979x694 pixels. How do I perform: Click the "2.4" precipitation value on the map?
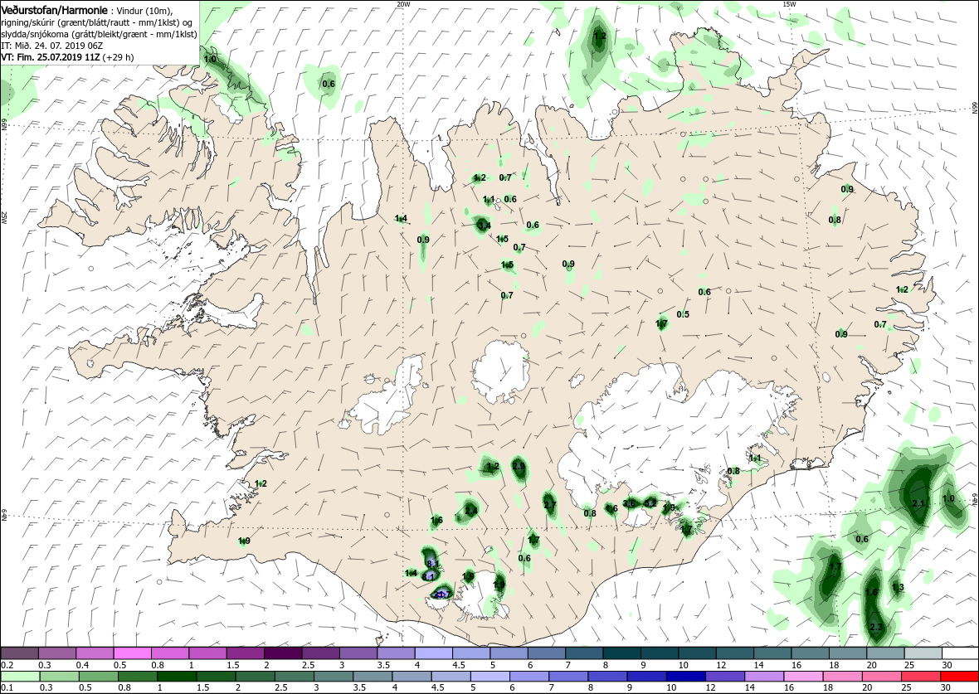click(x=471, y=511)
